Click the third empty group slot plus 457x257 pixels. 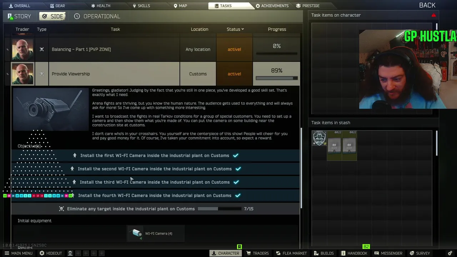coord(94,253)
